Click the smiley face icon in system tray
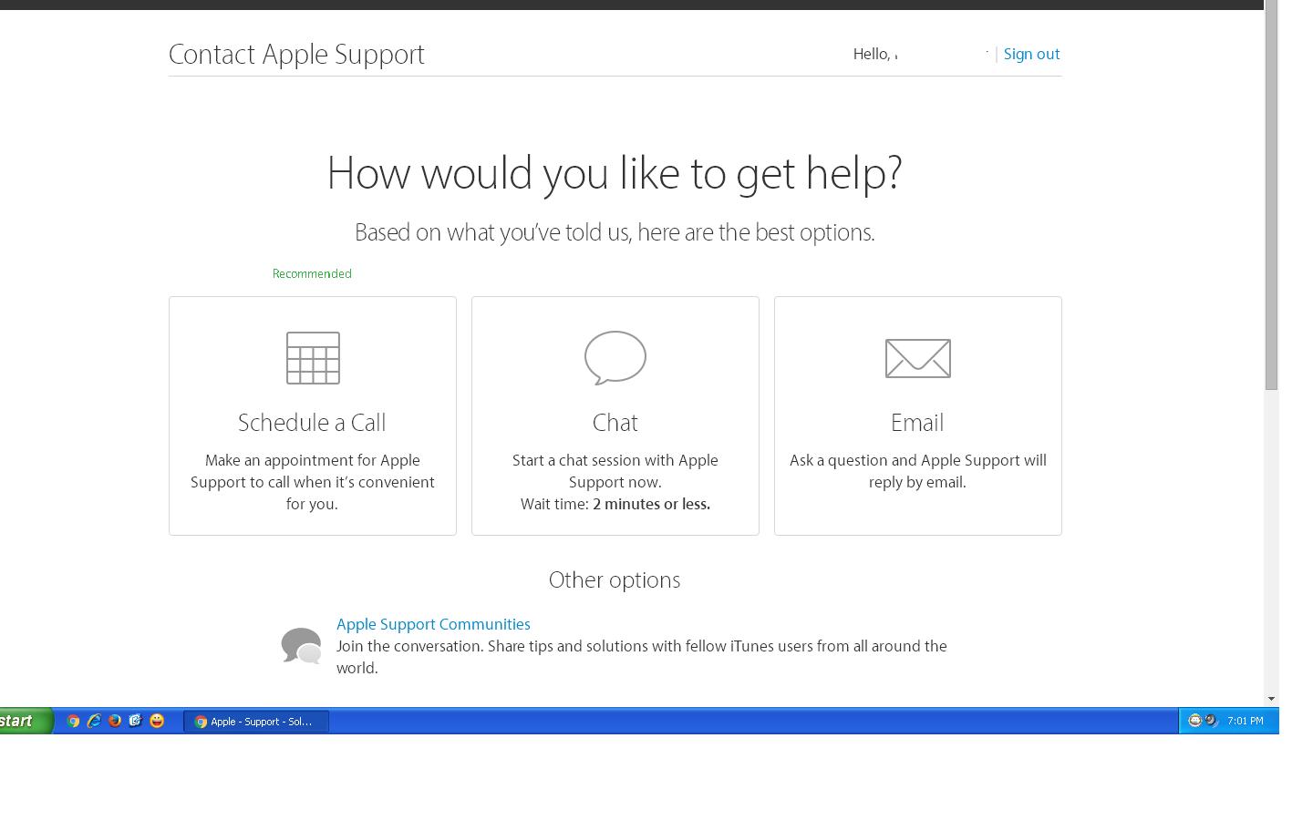Image resolution: width=1313 pixels, height=820 pixels. pyautogui.click(x=1194, y=721)
